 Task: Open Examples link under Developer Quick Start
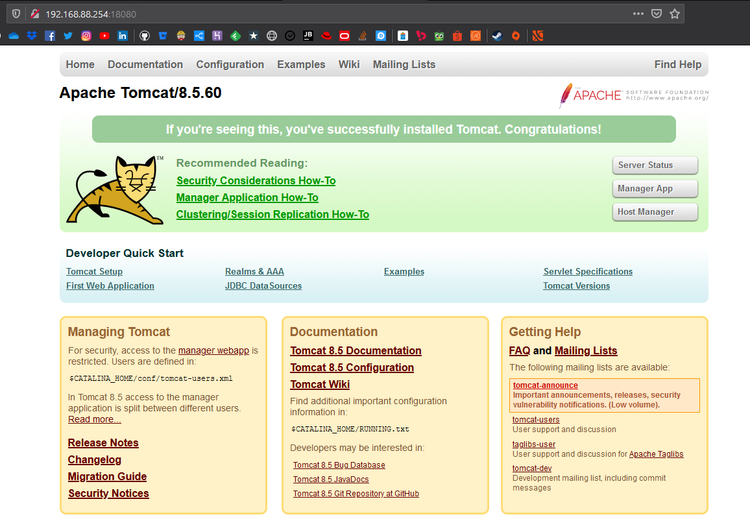tap(404, 271)
